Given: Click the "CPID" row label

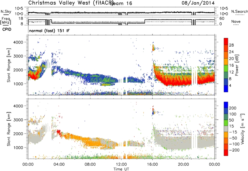Looking at the screenshot, I should 7,29.
